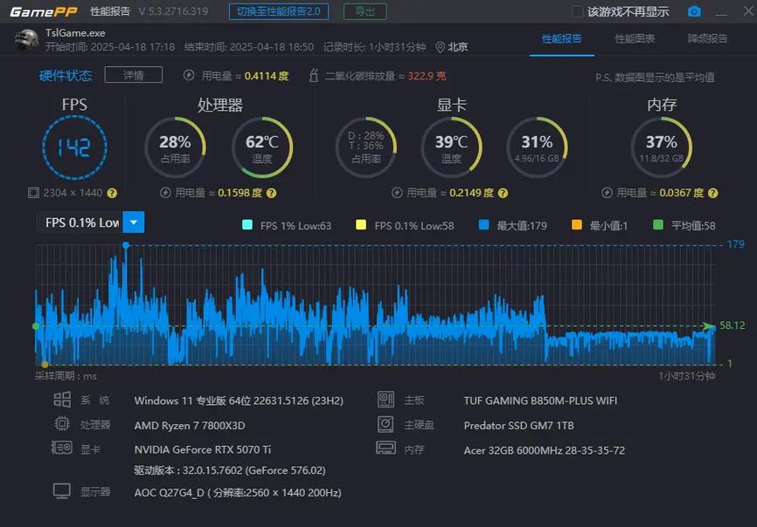Switch to the 降频报告 tab
The image size is (757, 527).
click(707, 38)
